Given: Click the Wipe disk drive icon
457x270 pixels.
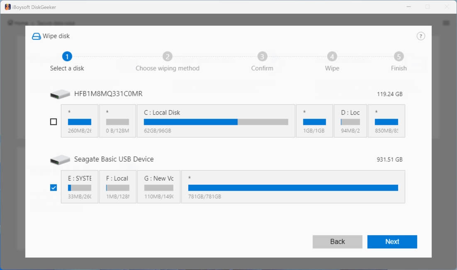Looking at the screenshot, I should point(36,36).
